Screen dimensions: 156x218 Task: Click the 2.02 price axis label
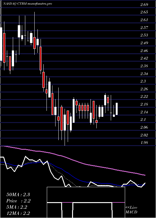coord(144,135)
